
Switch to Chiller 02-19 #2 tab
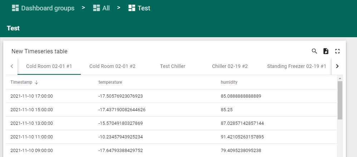click(230, 66)
